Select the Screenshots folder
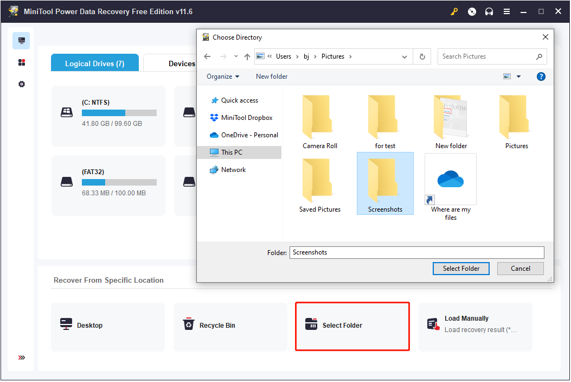This screenshot has height=382, width=571. [x=385, y=183]
